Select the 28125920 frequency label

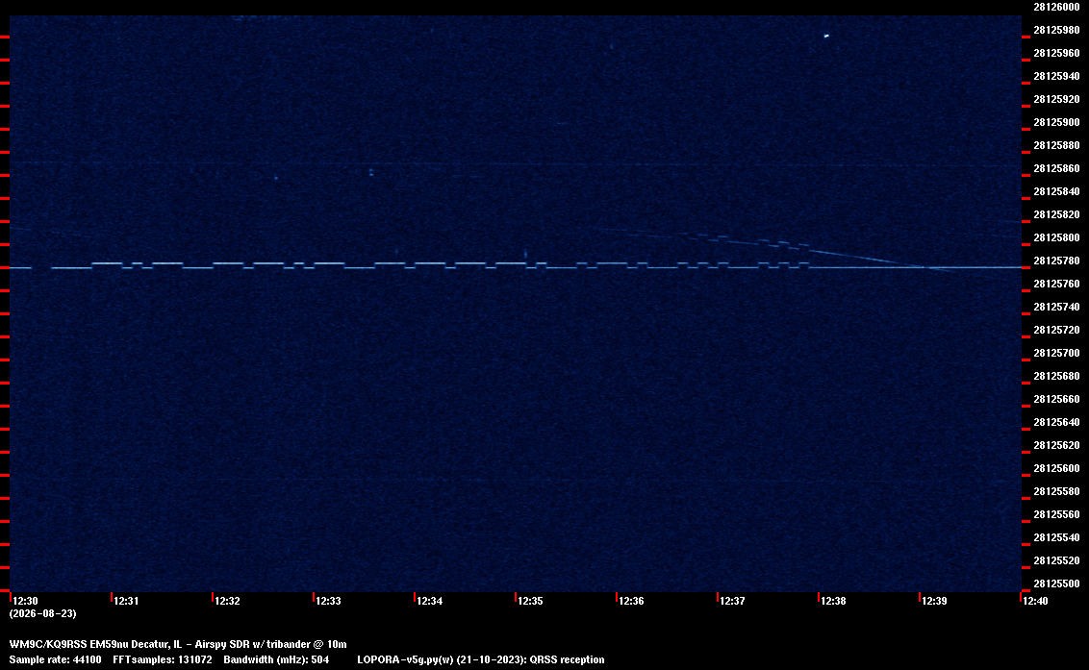(x=1056, y=99)
